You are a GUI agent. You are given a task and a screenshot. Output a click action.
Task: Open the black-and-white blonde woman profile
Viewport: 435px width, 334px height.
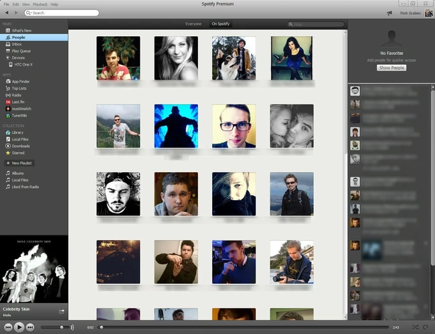pos(176,58)
